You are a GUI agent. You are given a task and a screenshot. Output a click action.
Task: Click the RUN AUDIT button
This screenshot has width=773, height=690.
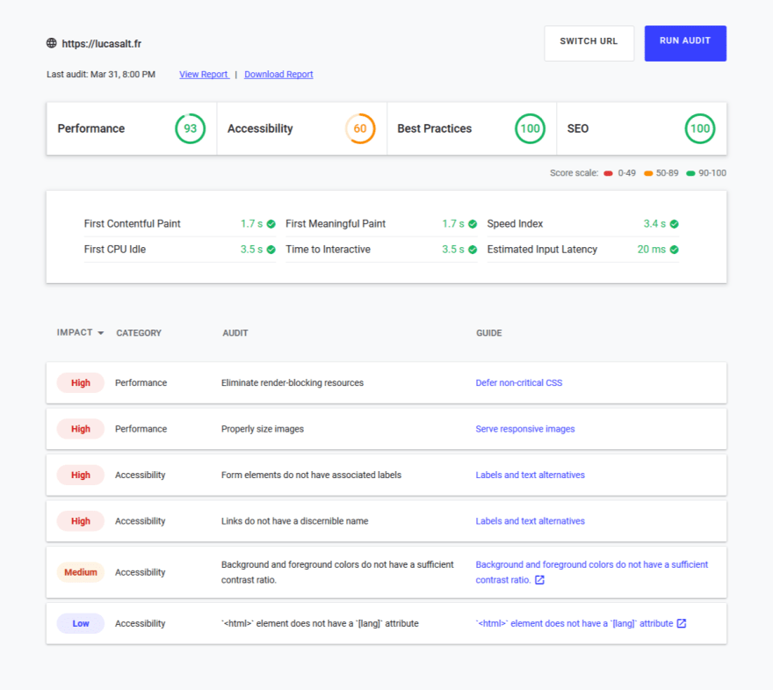point(685,43)
